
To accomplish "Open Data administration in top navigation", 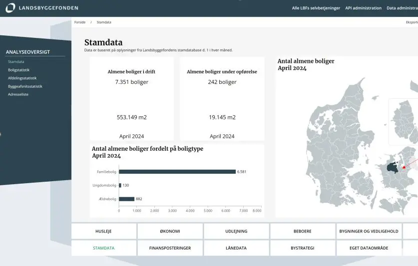I will click(402, 8).
